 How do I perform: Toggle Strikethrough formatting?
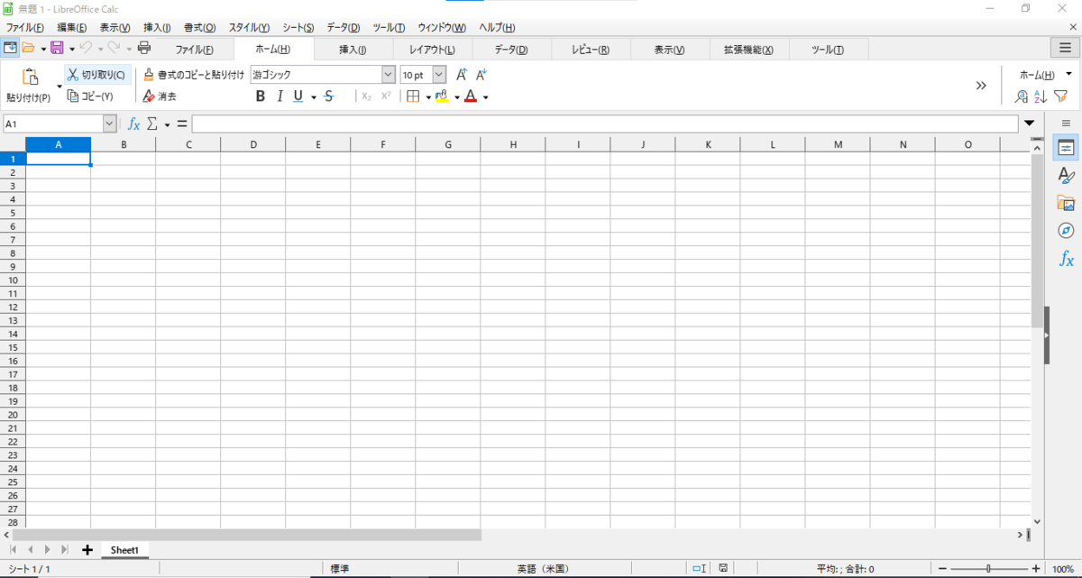pyautogui.click(x=329, y=96)
